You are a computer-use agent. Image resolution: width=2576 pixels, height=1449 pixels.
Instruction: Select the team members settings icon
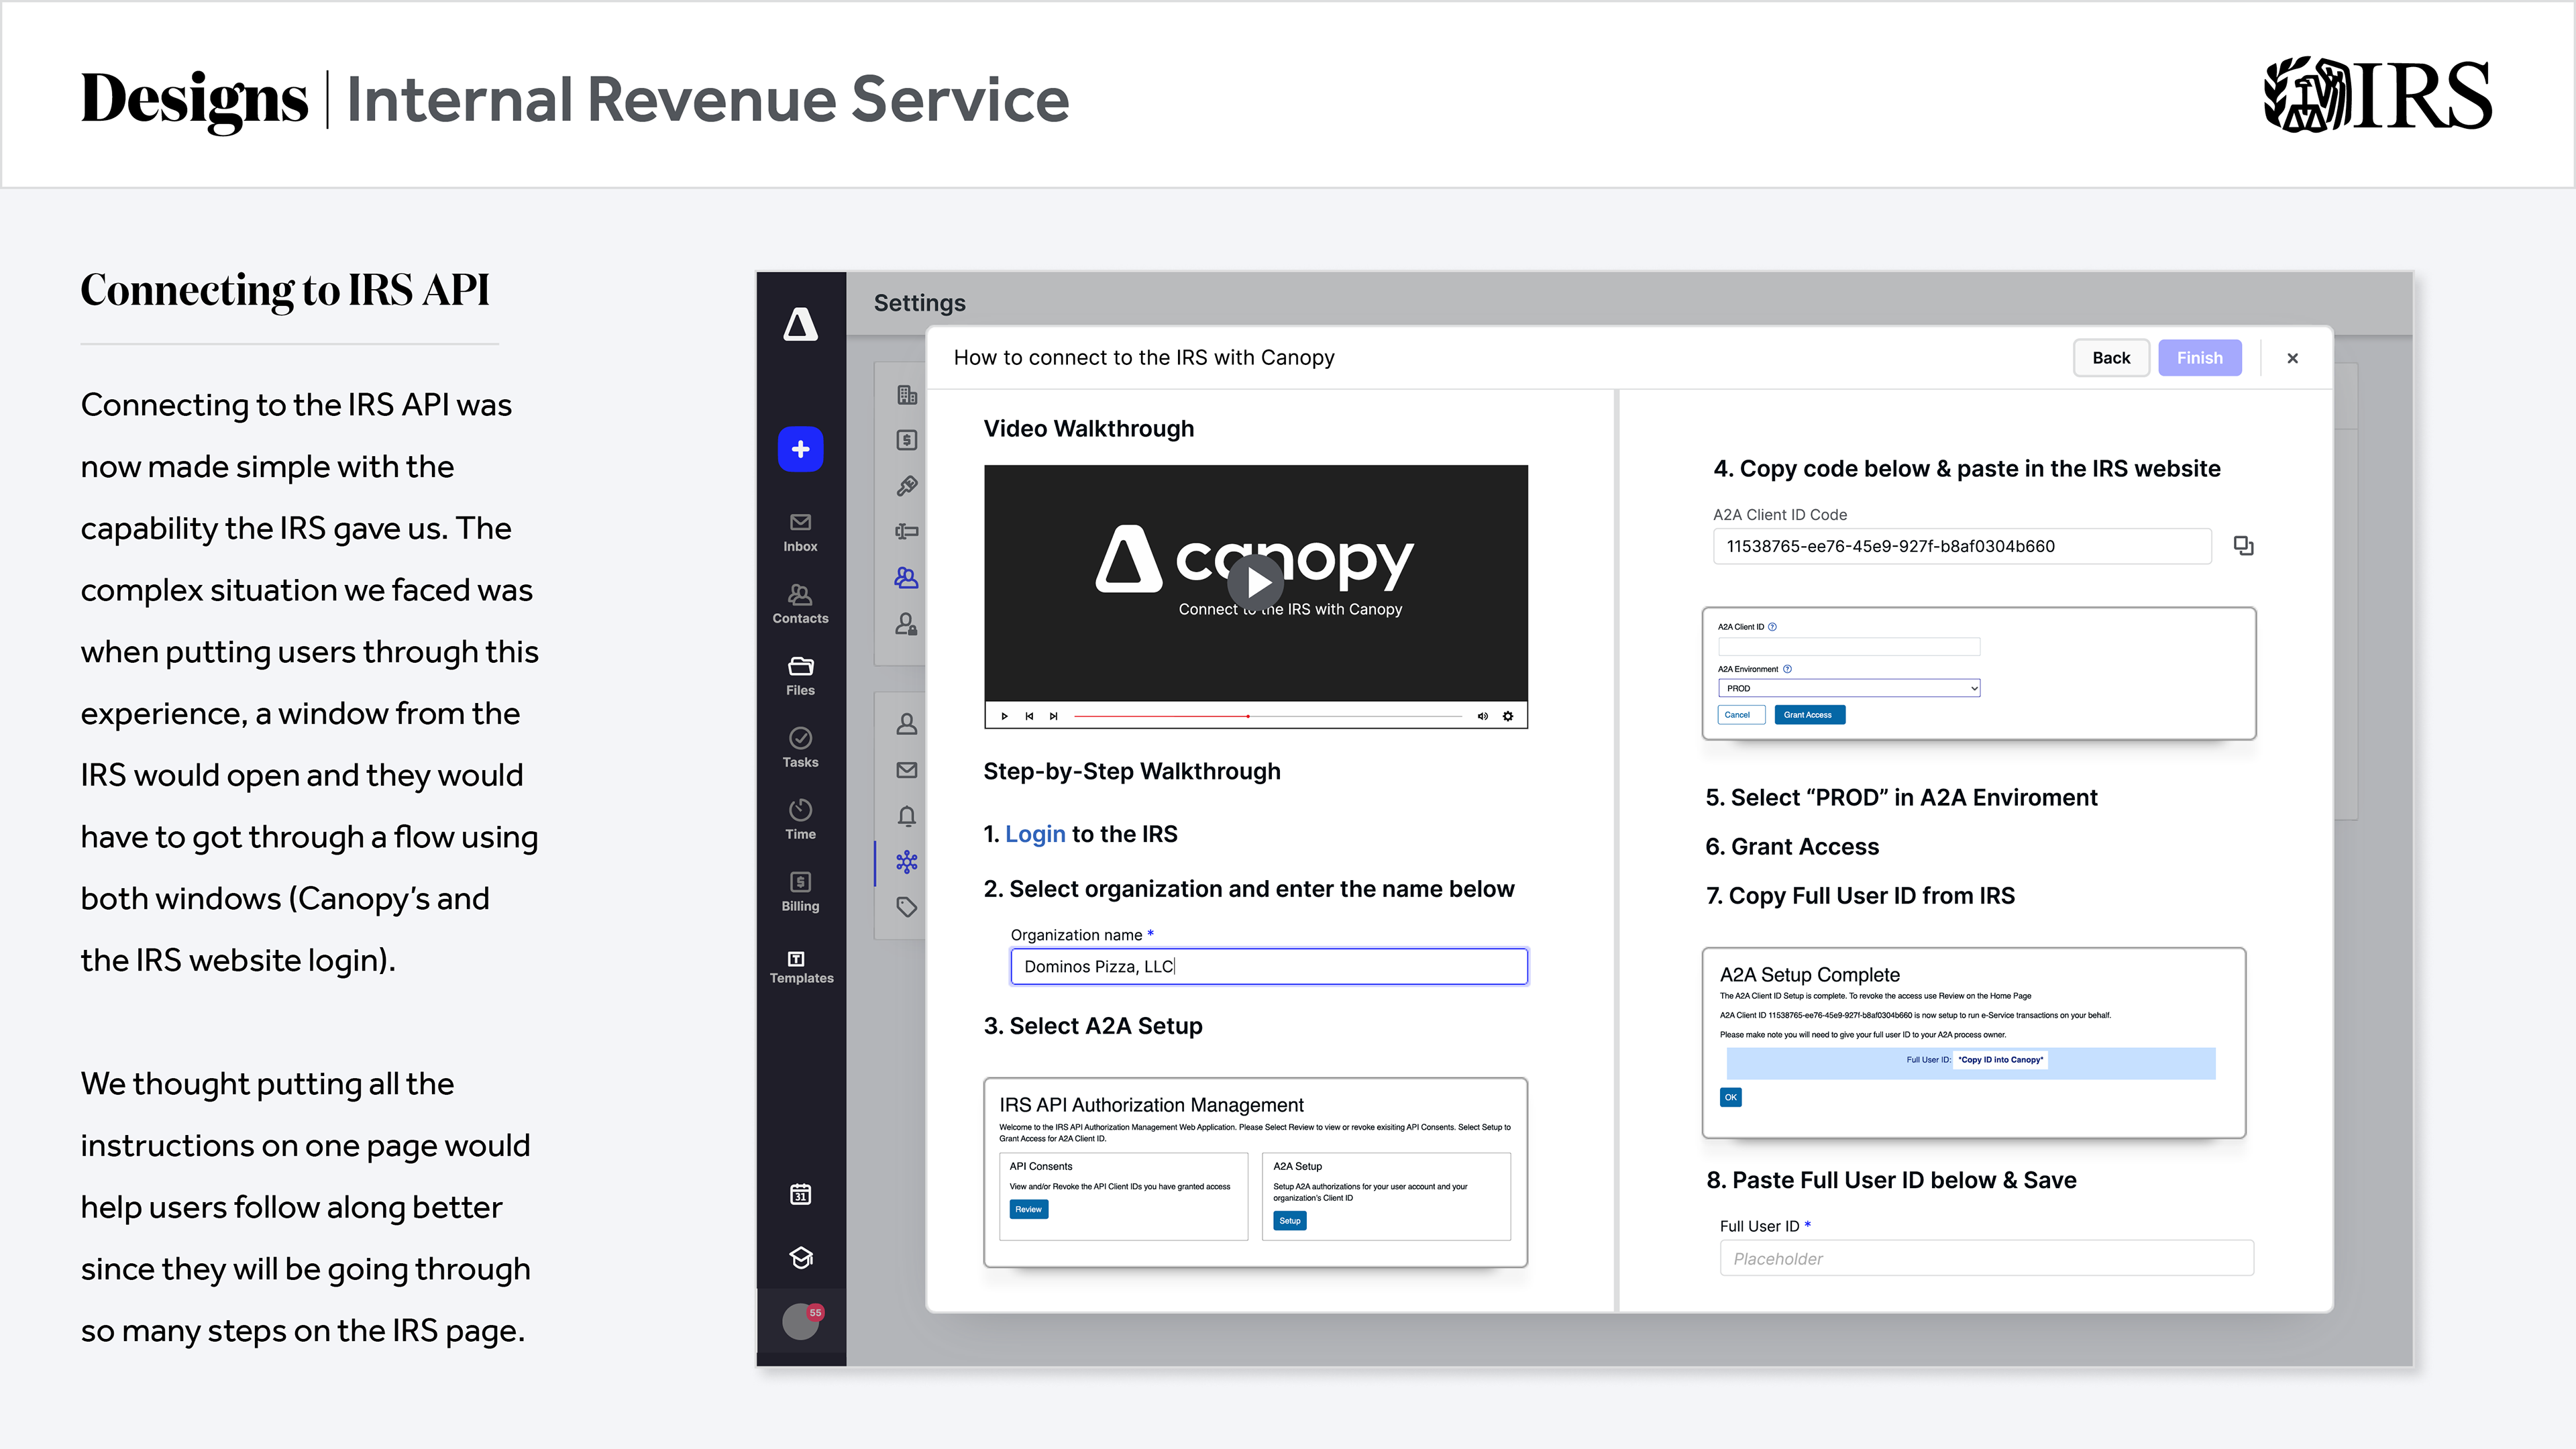click(907, 578)
